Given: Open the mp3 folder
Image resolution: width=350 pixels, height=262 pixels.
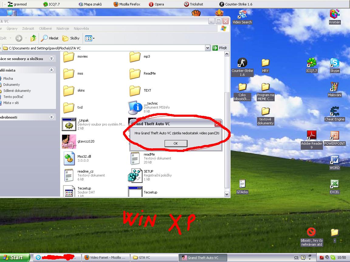Looking at the screenshot, I should pos(140,57).
